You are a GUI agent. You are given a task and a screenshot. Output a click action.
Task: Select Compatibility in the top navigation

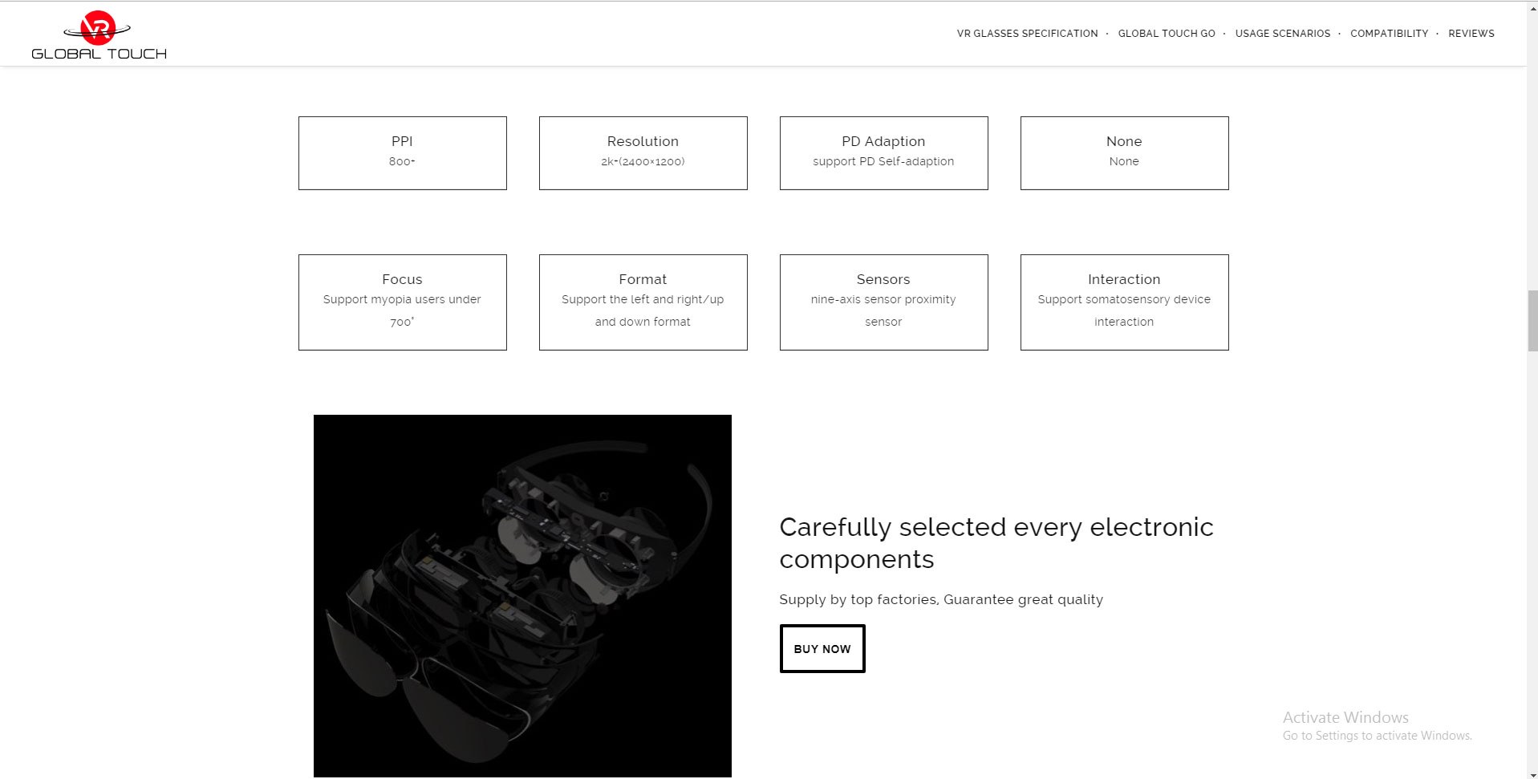(1389, 34)
